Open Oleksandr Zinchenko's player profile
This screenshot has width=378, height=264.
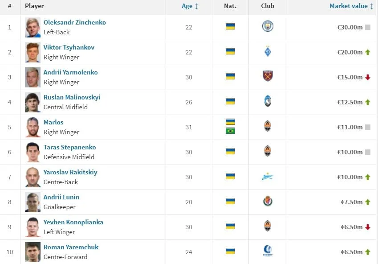click(x=74, y=22)
